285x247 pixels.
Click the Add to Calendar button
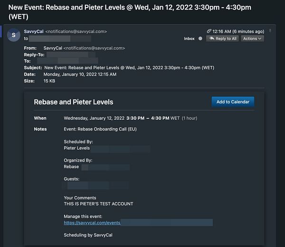[x=233, y=102]
